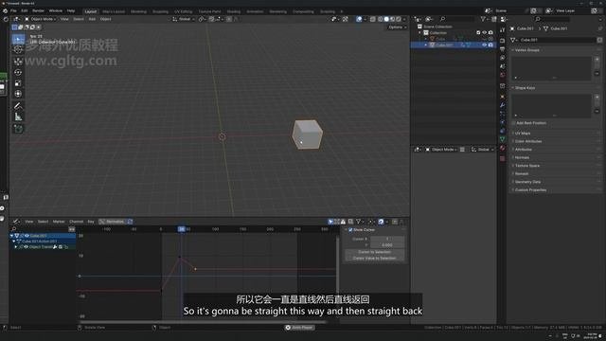Click the Cursor Y value field
Screen dimensions: 606x341
(387, 244)
